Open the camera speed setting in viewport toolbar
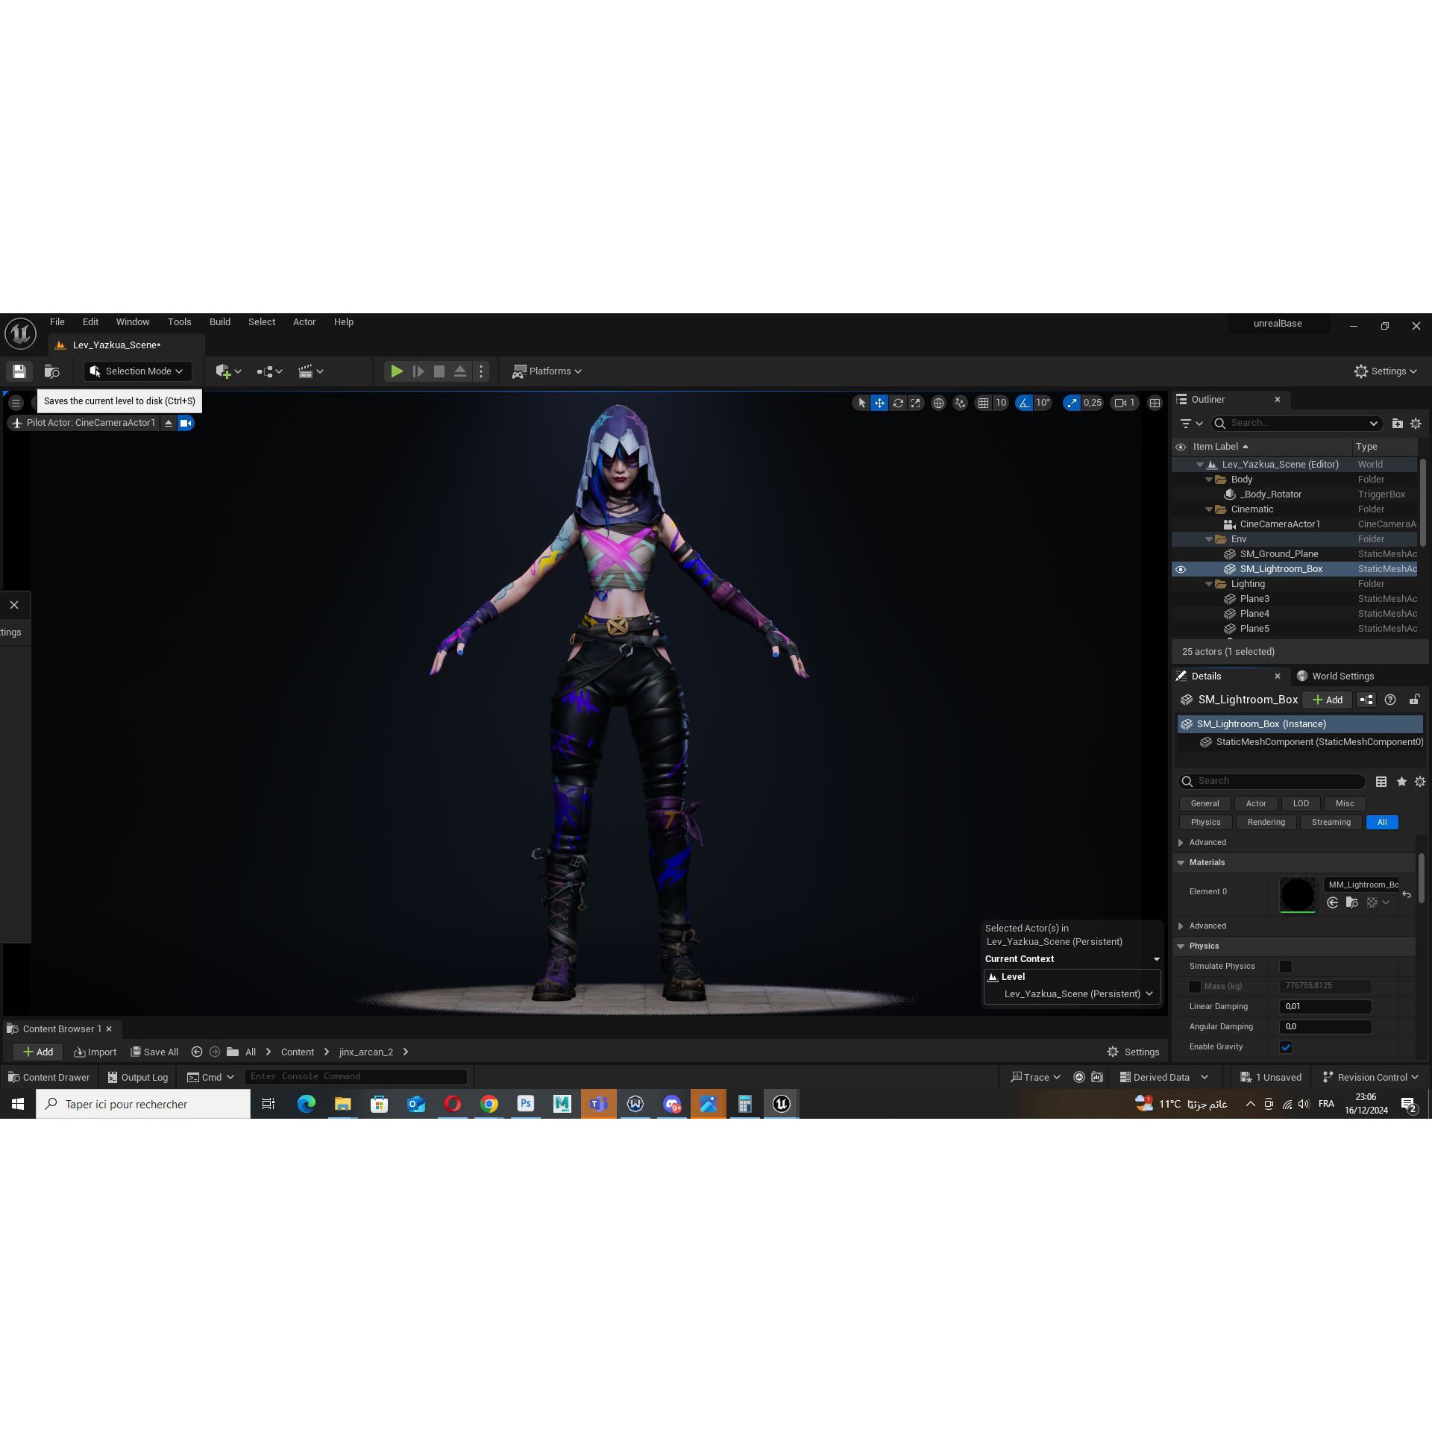Image resolution: width=1432 pixels, height=1432 pixels. tap(1124, 403)
